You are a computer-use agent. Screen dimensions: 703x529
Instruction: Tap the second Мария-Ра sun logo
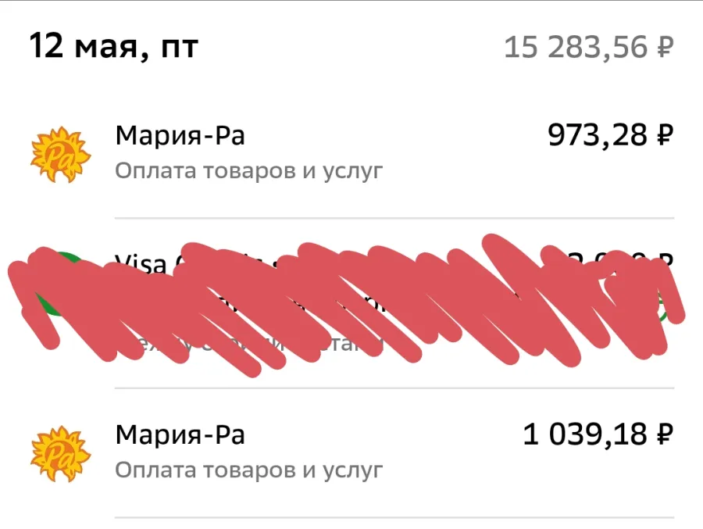tap(60, 454)
